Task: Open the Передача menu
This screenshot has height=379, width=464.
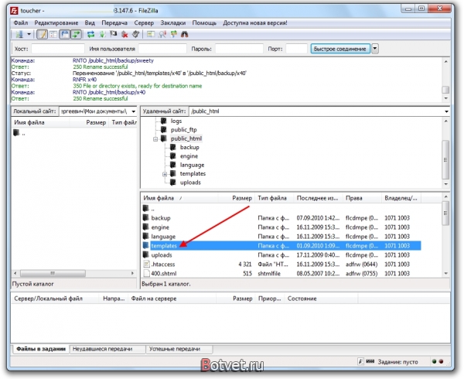Action: click(x=114, y=22)
